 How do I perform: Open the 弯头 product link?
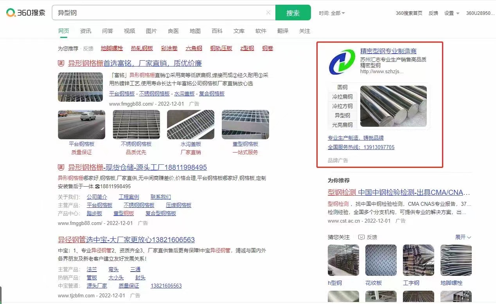(x=114, y=269)
